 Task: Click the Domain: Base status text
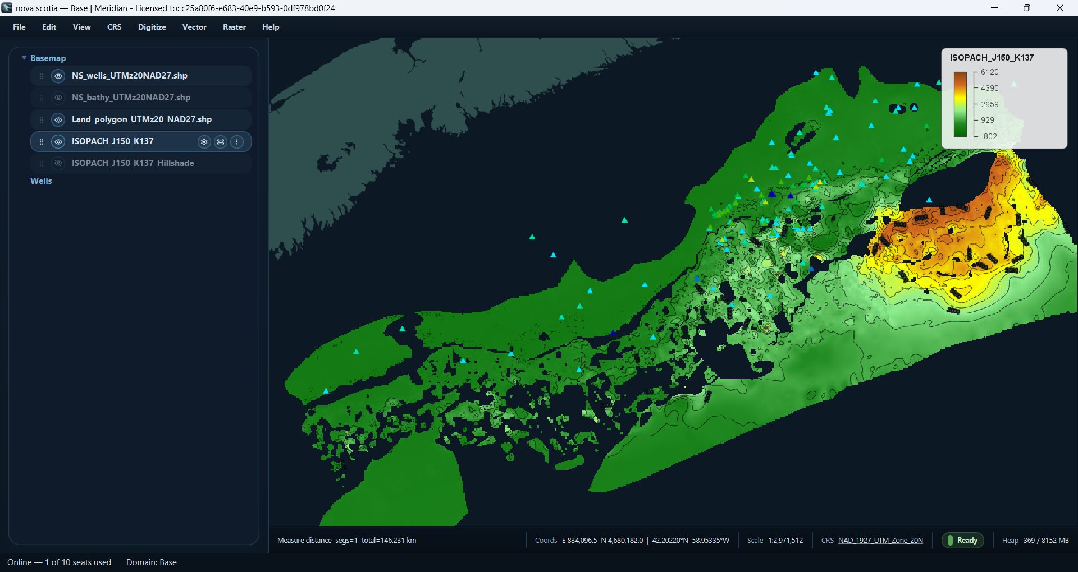pos(152,562)
